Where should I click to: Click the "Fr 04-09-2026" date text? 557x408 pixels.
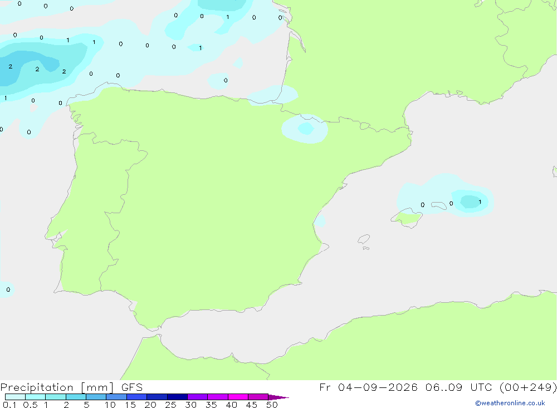pyautogui.click(x=368, y=387)
